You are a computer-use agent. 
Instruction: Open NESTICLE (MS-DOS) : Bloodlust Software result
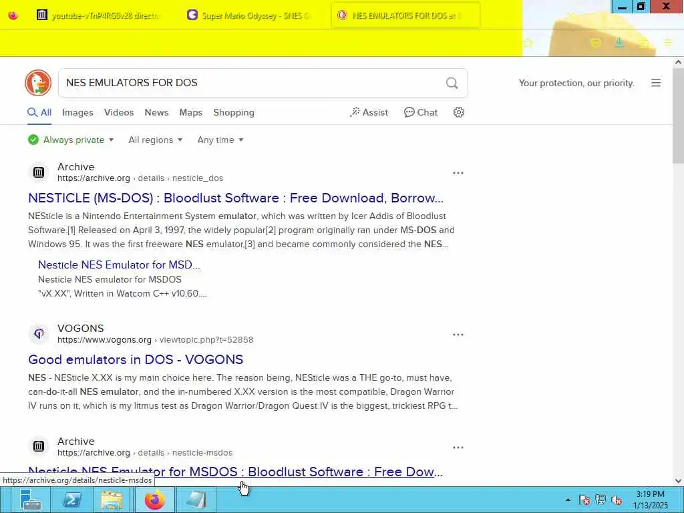(236, 198)
